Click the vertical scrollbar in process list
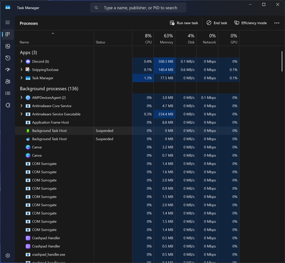The width and height of the screenshot is (285, 263). (x=282, y=62)
